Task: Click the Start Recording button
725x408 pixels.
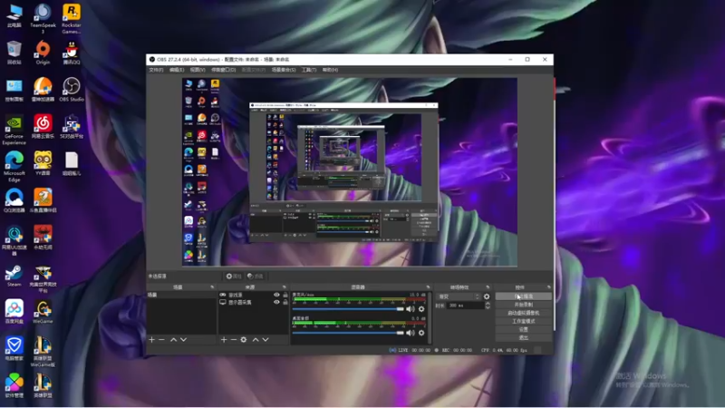Action: click(524, 305)
